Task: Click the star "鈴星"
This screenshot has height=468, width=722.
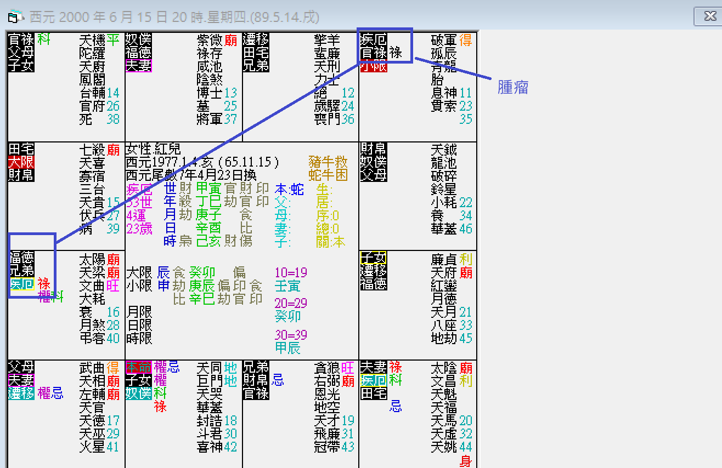Action: point(444,189)
